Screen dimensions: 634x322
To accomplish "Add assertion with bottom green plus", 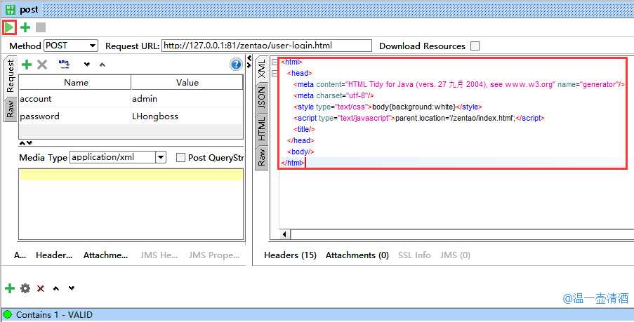I will click(10, 288).
